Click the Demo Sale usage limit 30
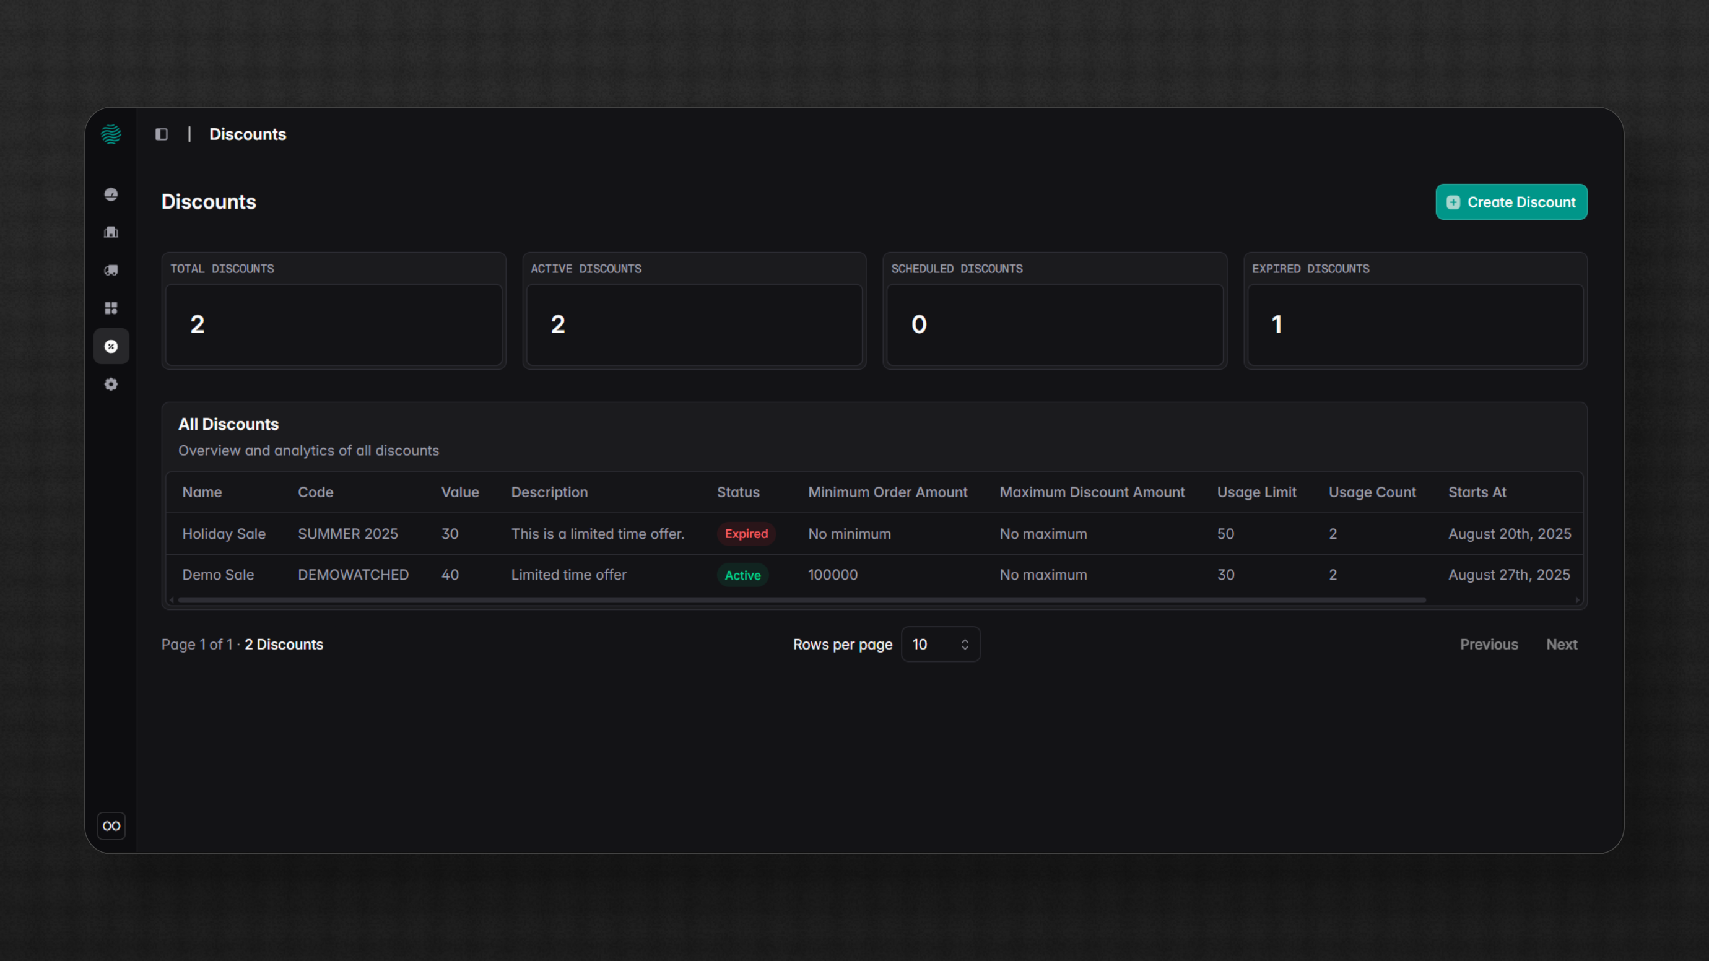The image size is (1709, 961). coord(1225,575)
